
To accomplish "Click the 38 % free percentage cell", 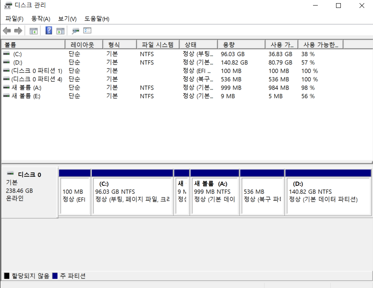I will (308, 54).
